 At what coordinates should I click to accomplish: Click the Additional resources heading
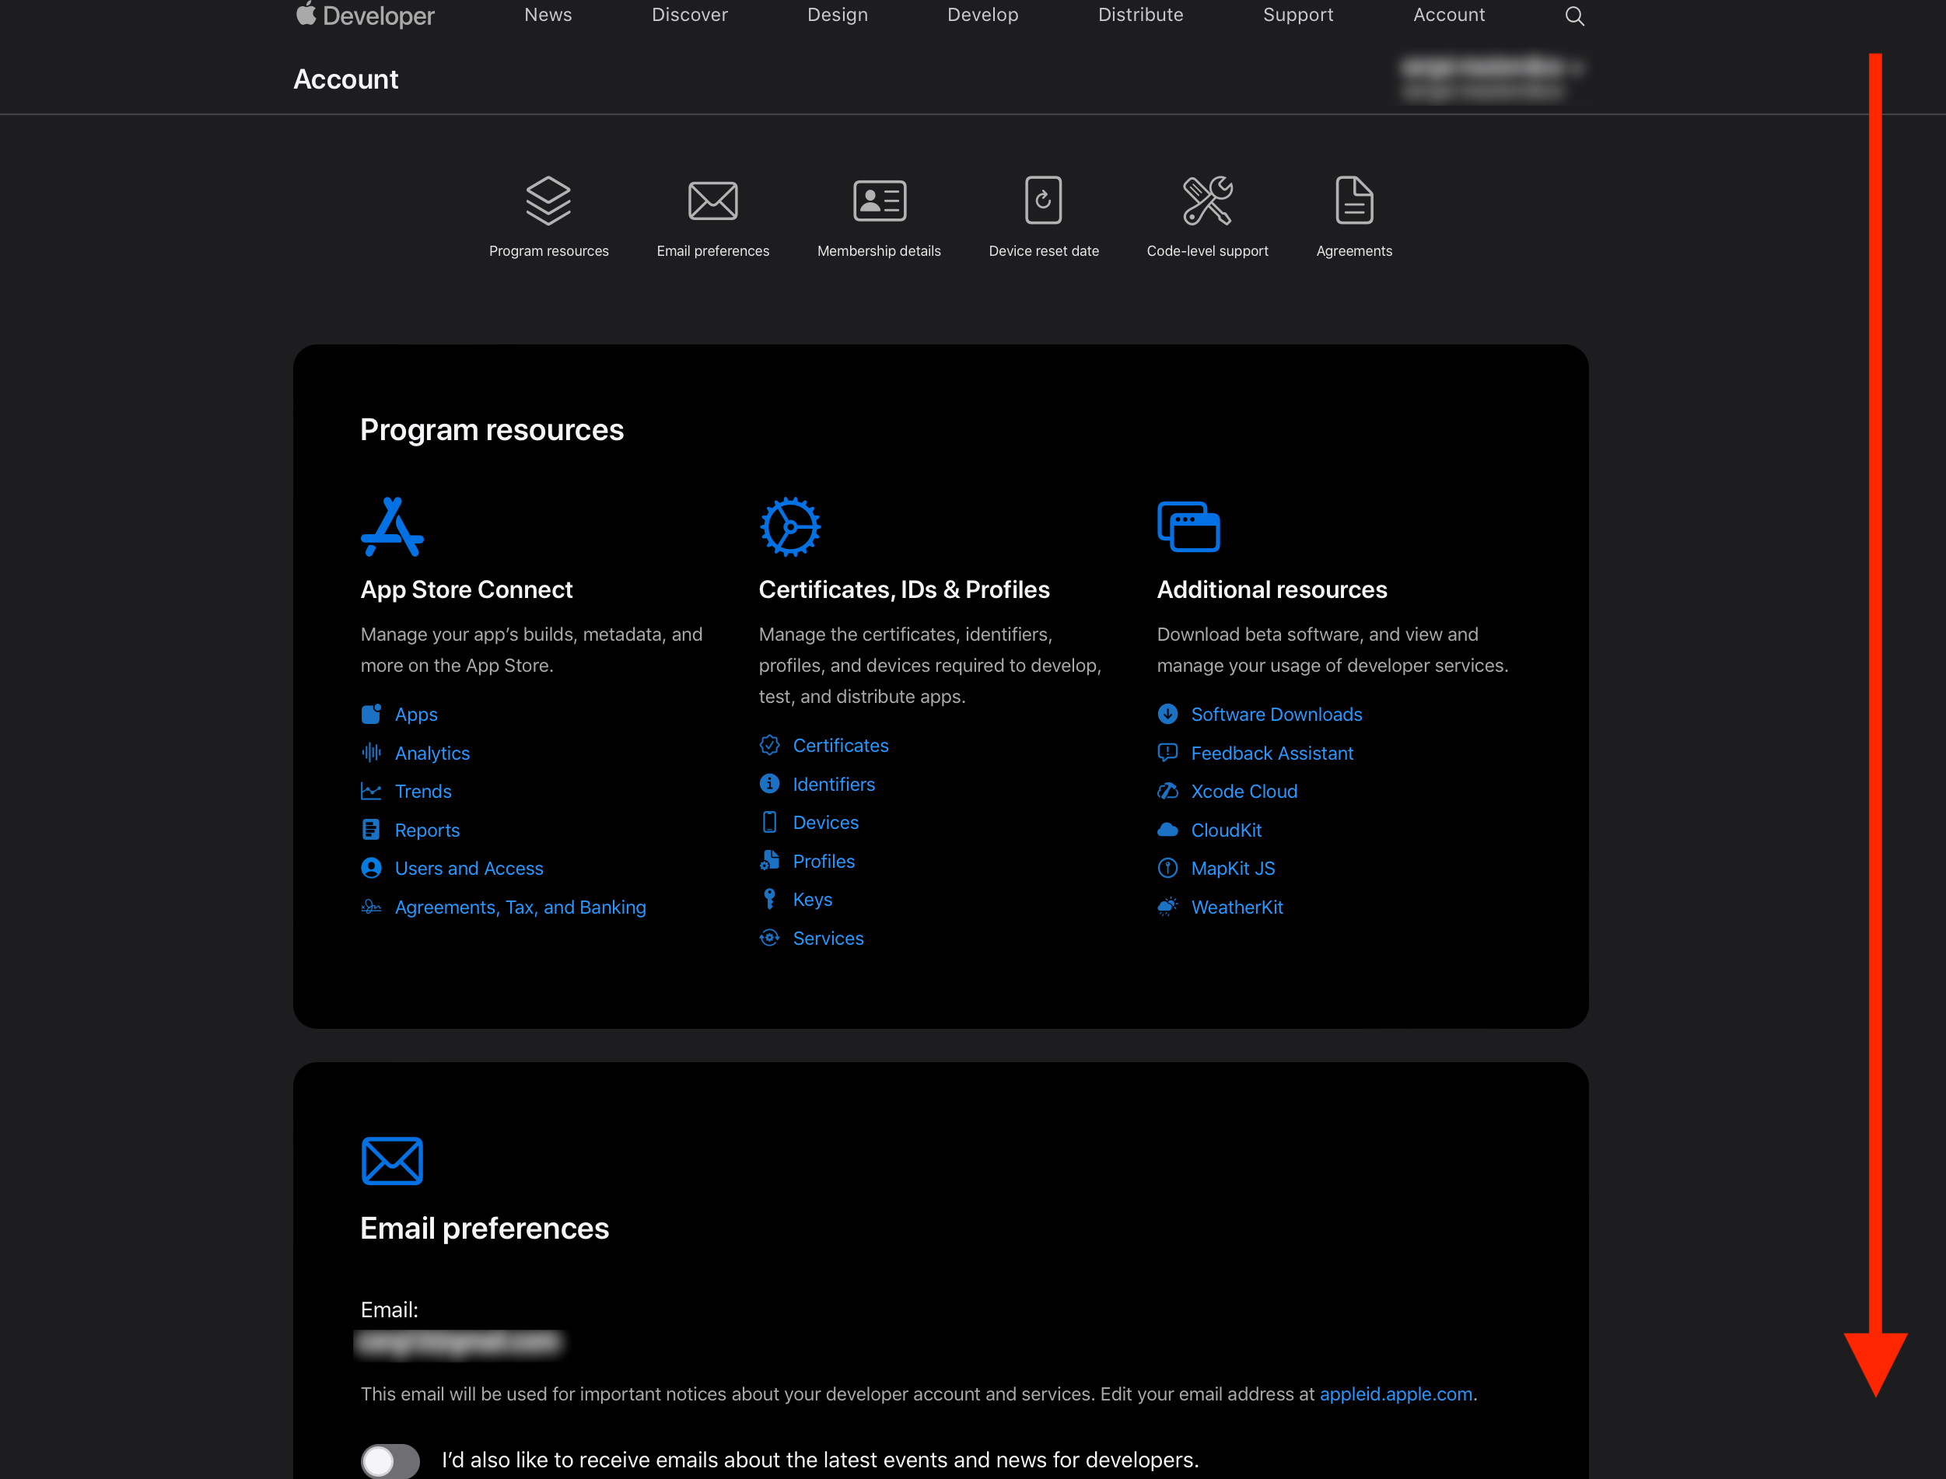[1272, 589]
